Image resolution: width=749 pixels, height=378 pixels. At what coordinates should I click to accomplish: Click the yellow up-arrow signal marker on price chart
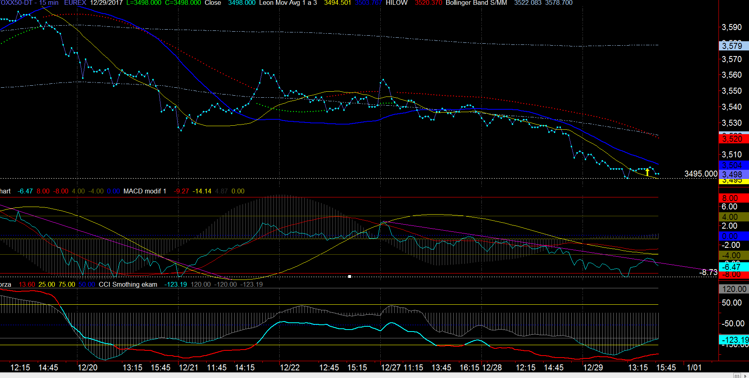click(x=647, y=172)
